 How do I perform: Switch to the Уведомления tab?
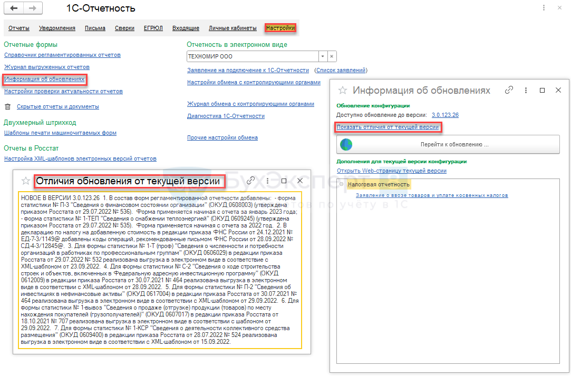point(57,28)
